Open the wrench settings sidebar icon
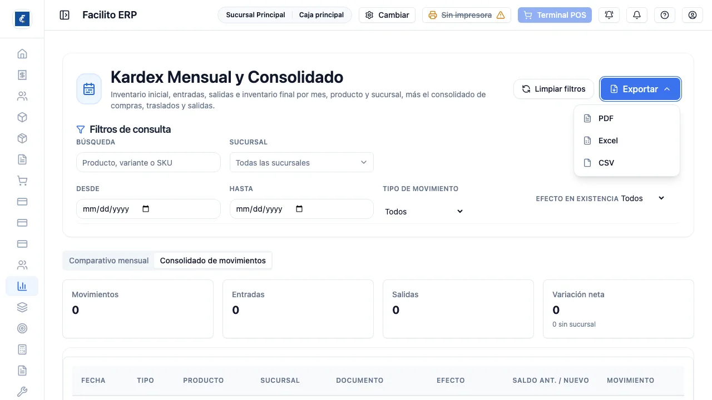Screen dimensions: 712x400 22,392
